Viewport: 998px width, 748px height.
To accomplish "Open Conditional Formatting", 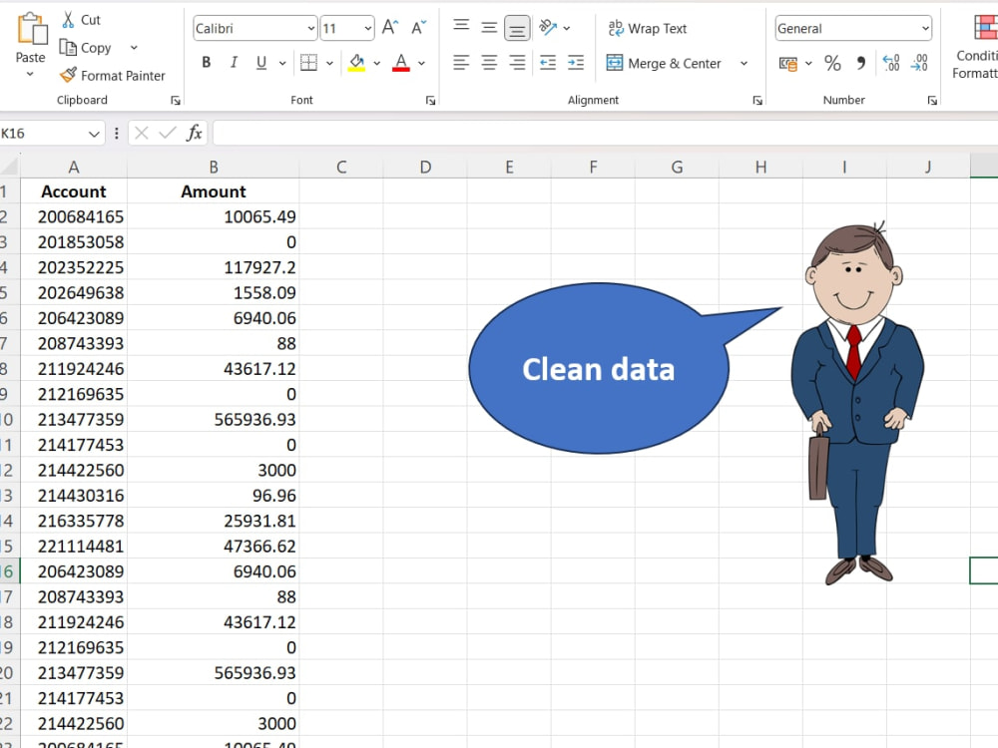I will (x=976, y=47).
